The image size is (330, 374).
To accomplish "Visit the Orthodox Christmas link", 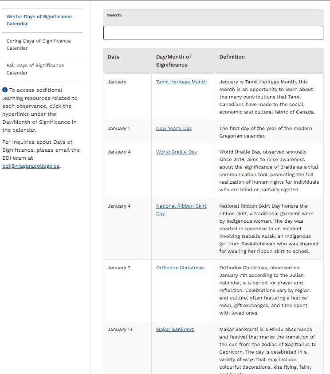I will 180,268.
